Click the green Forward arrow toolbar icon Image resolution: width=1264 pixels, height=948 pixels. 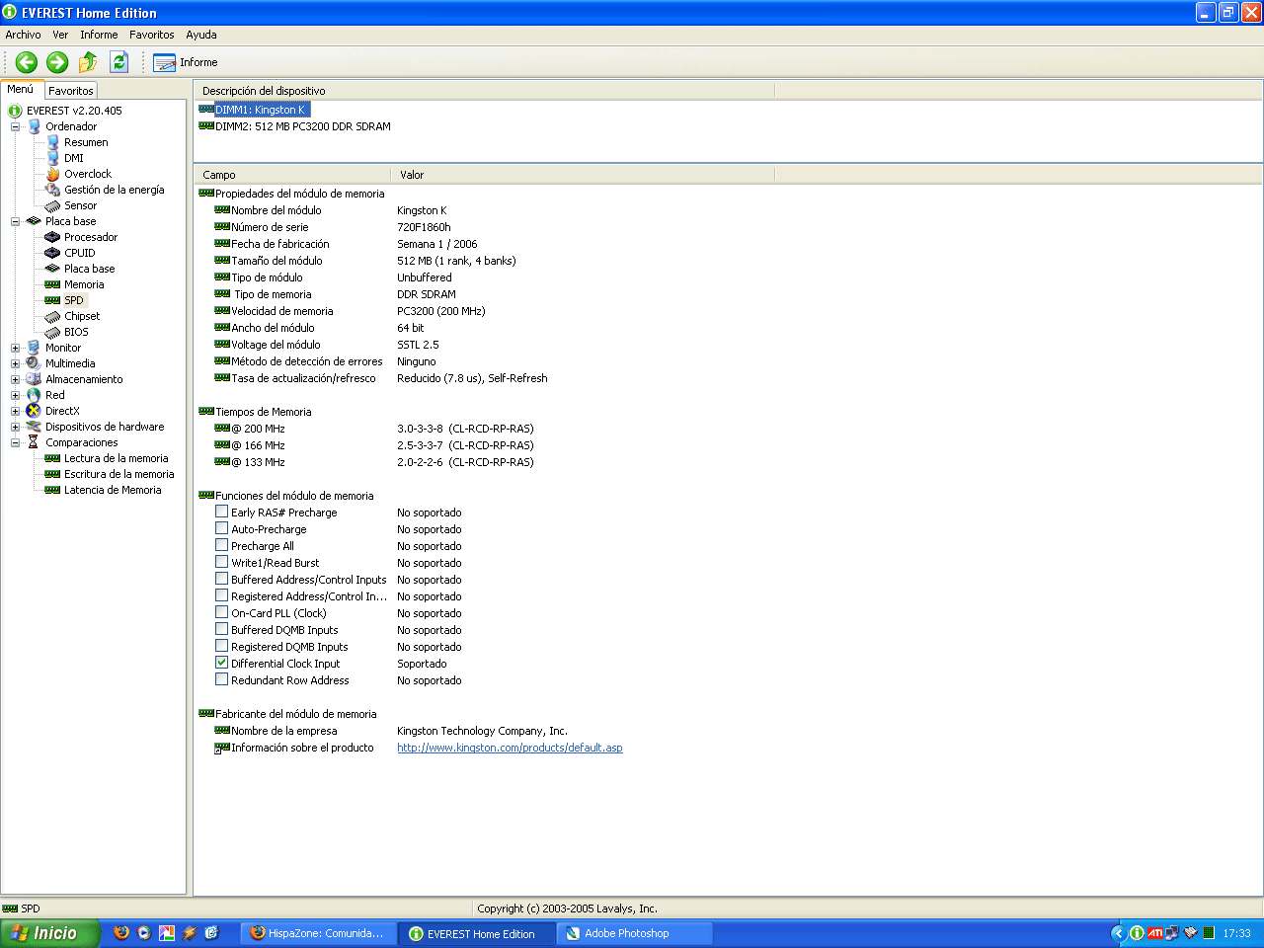point(57,62)
